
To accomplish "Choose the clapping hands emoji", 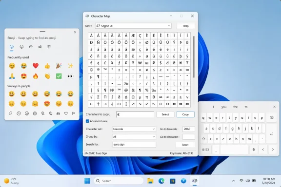I will click(x=47, y=76).
